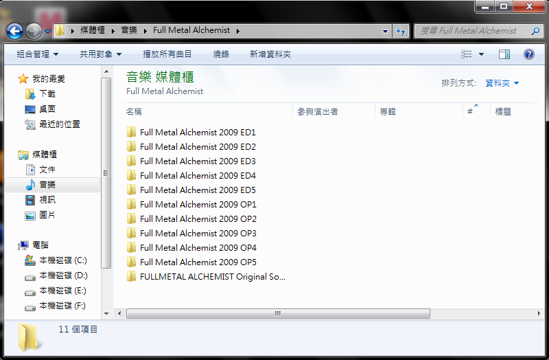
Task: Open Help with the question mark icon
Action: 529,54
